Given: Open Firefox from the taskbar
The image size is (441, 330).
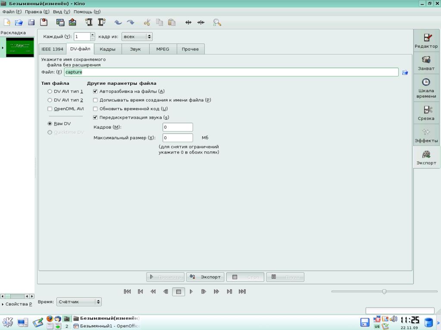Looking at the screenshot, I should (50, 318).
